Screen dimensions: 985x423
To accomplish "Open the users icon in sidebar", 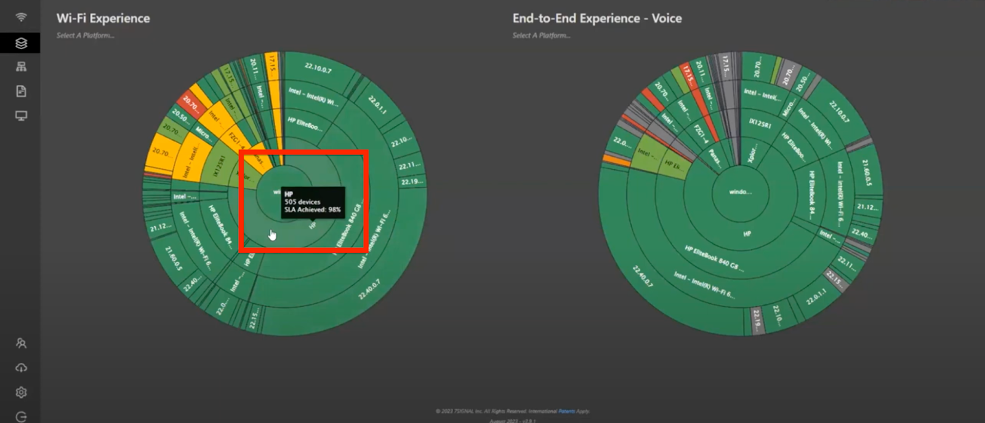I will pyautogui.click(x=21, y=343).
